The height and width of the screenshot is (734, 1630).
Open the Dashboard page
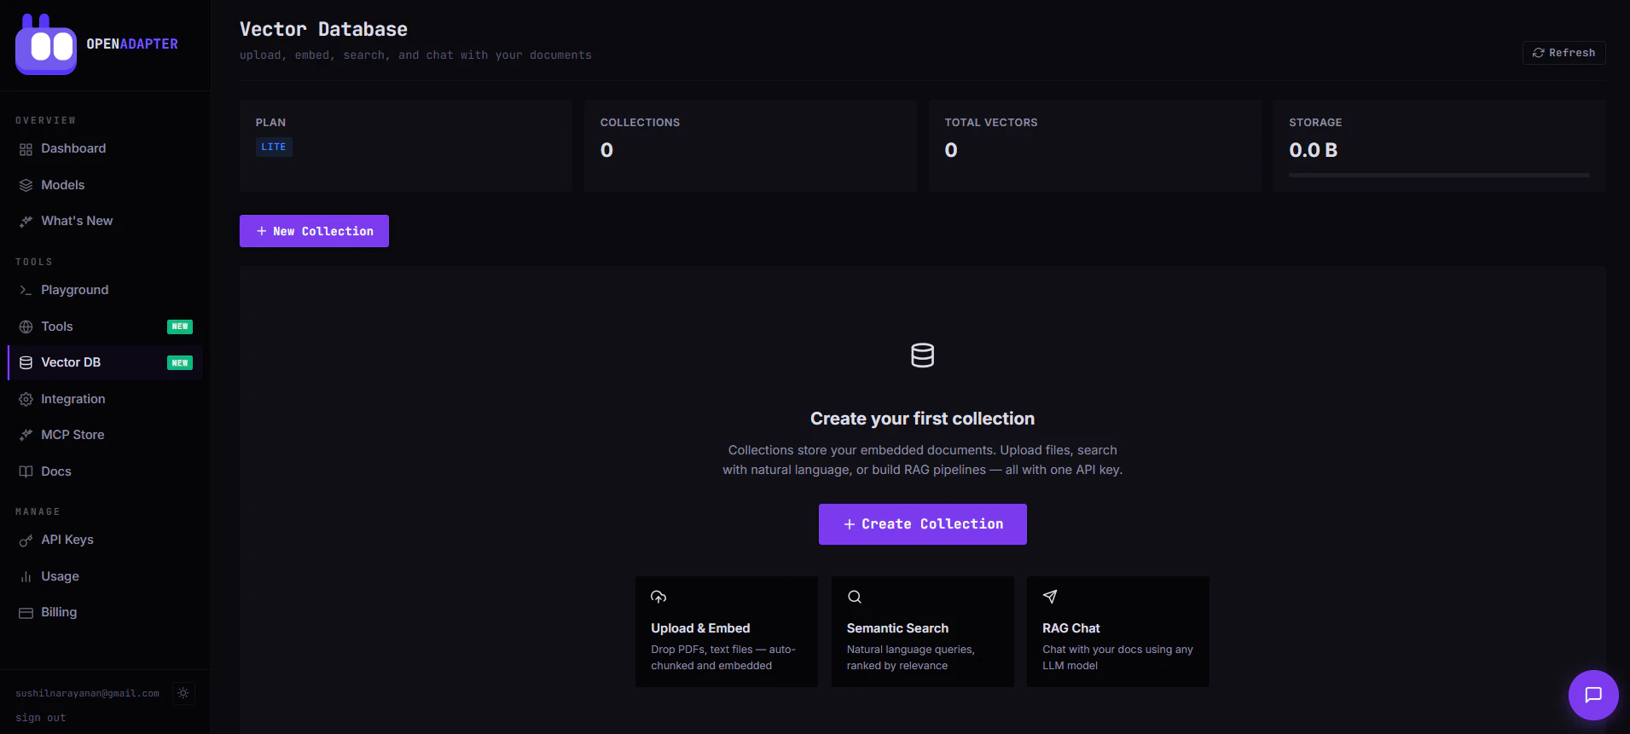tap(105, 148)
